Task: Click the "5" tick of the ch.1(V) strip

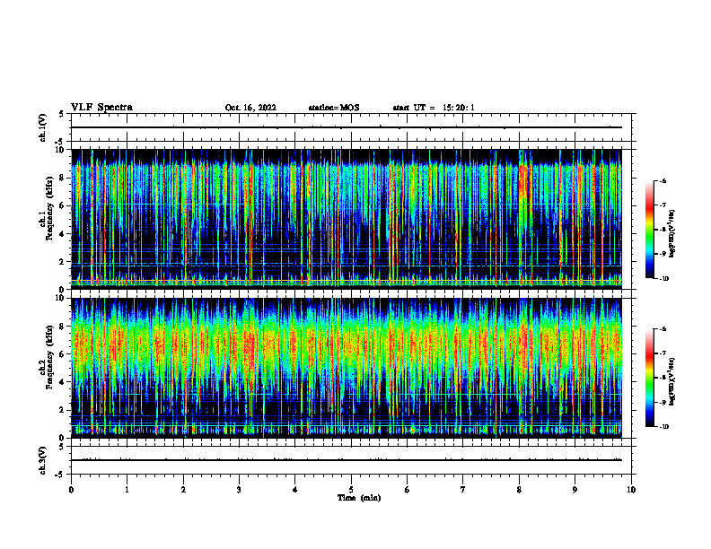Action: coord(62,114)
